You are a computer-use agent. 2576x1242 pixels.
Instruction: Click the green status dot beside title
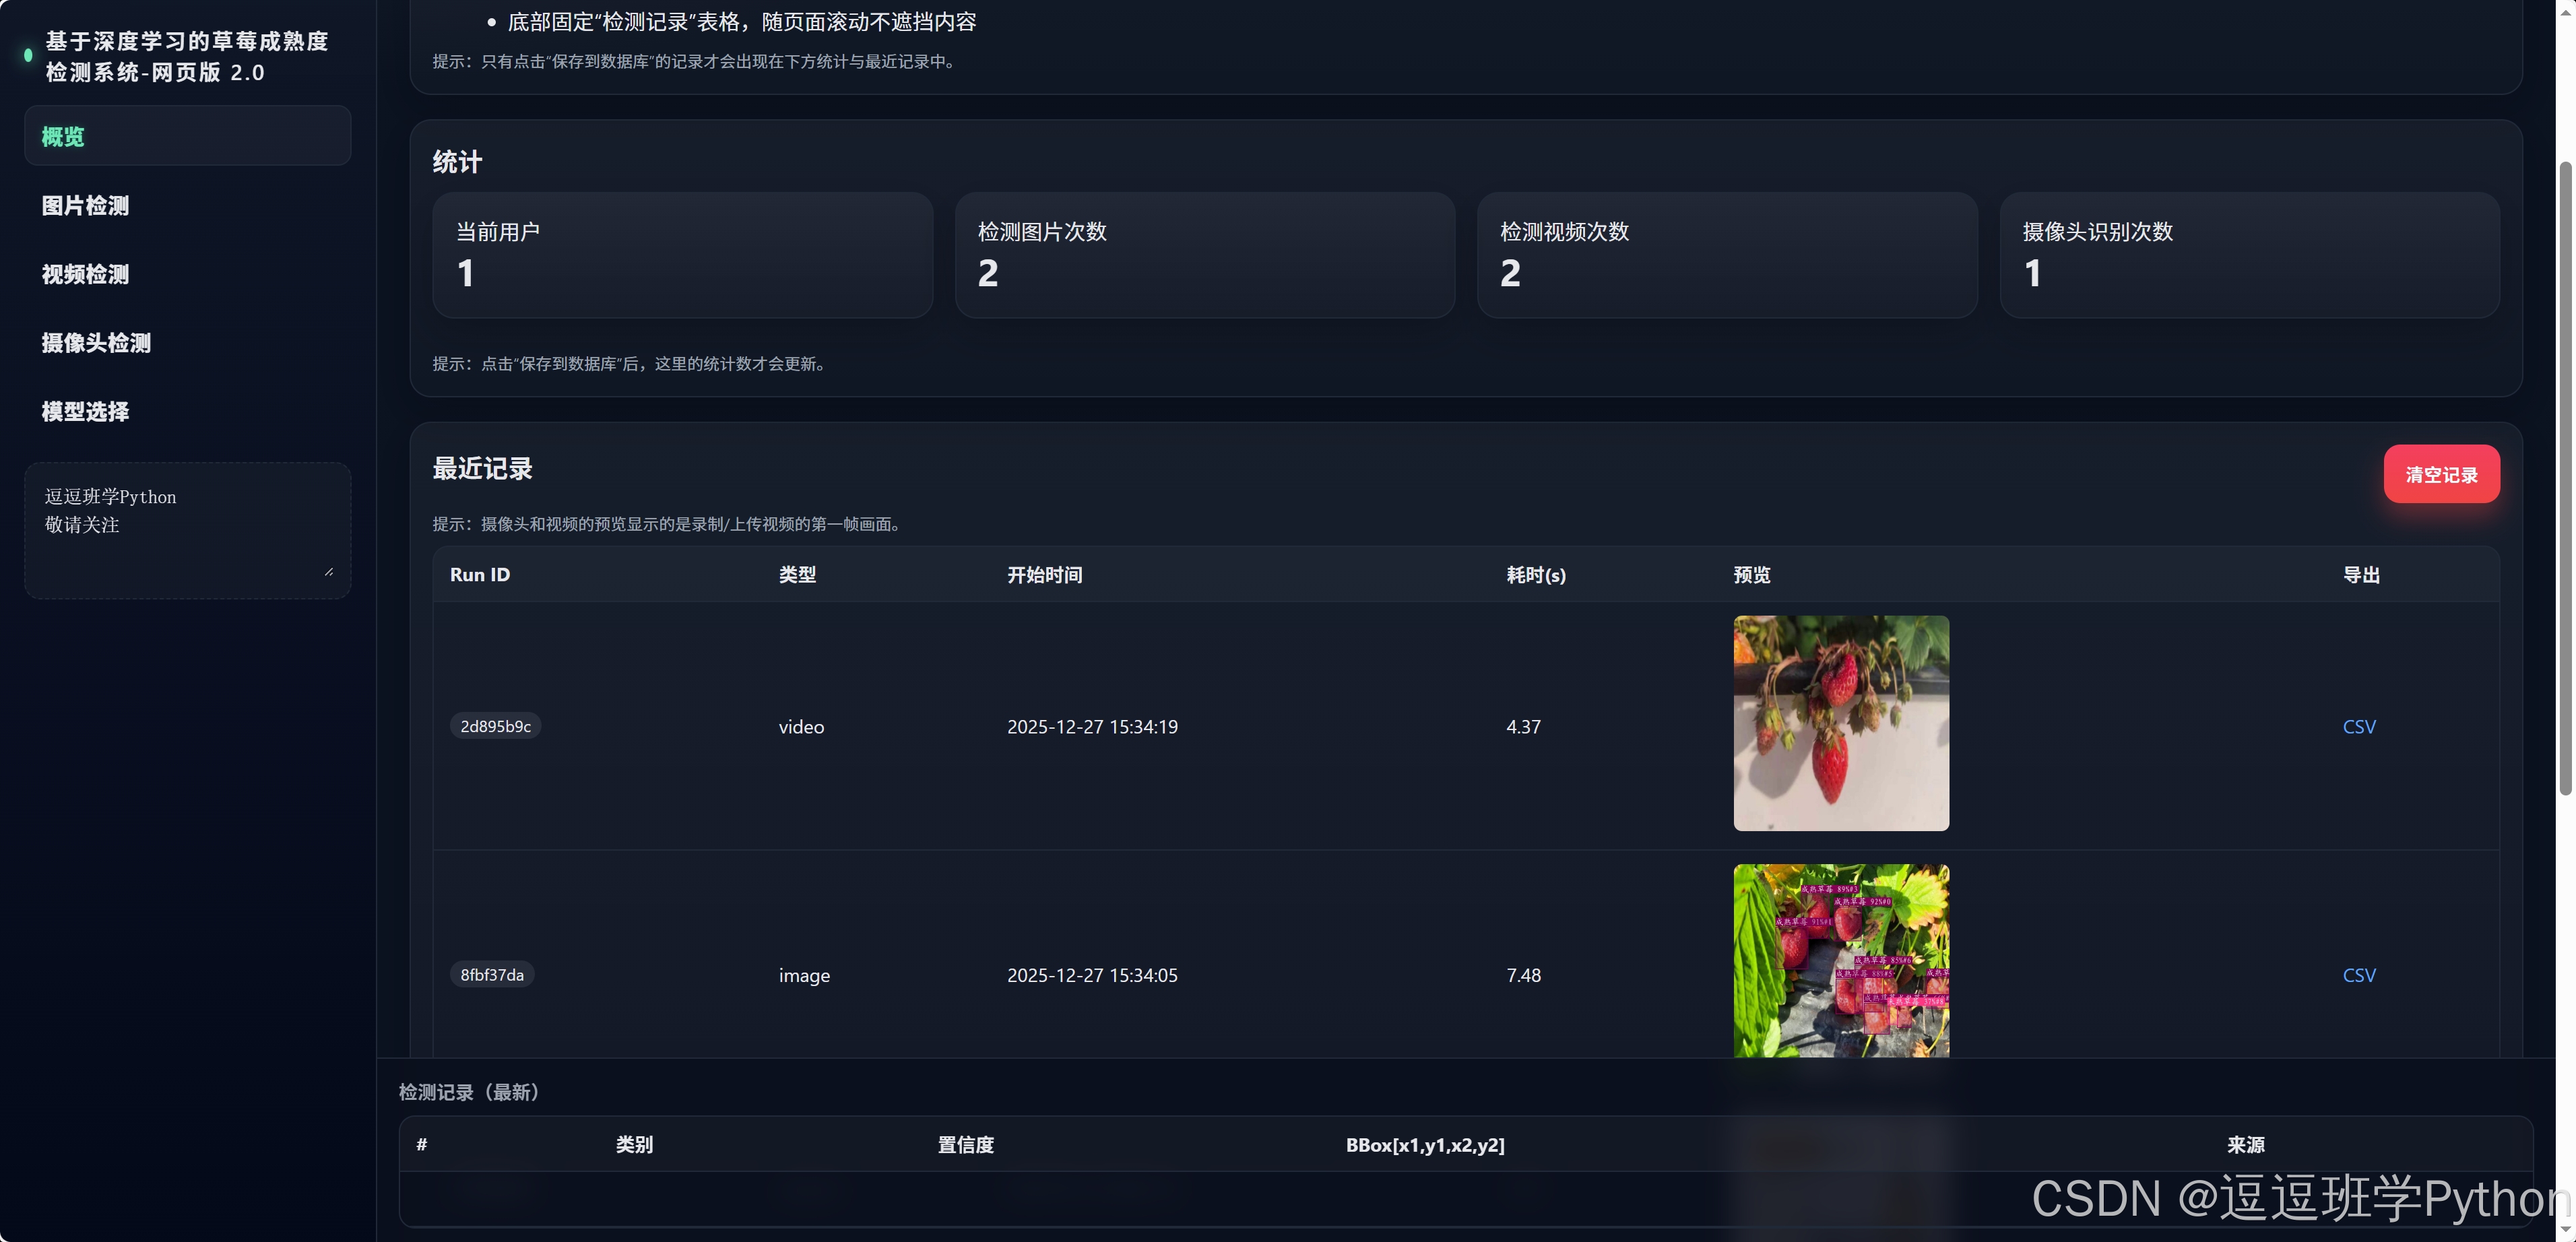(x=28, y=56)
